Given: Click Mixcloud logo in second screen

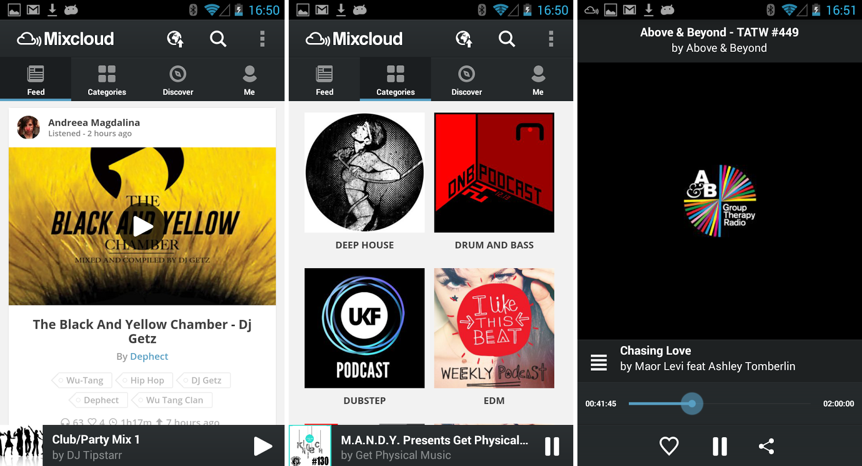Looking at the screenshot, I should [x=354, y=39].
